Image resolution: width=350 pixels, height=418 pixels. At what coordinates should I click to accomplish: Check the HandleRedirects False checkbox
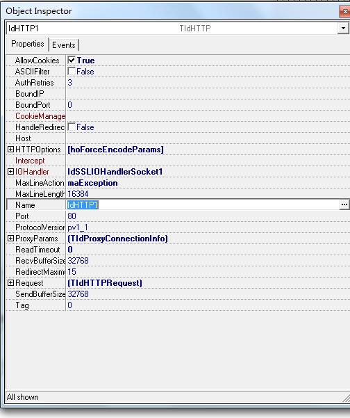72,127
